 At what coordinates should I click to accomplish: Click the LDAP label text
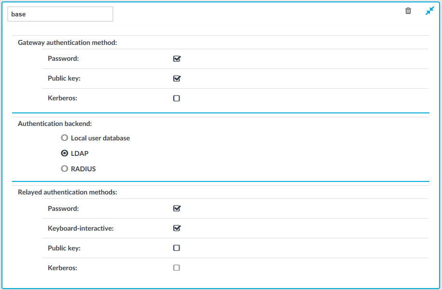80,153
